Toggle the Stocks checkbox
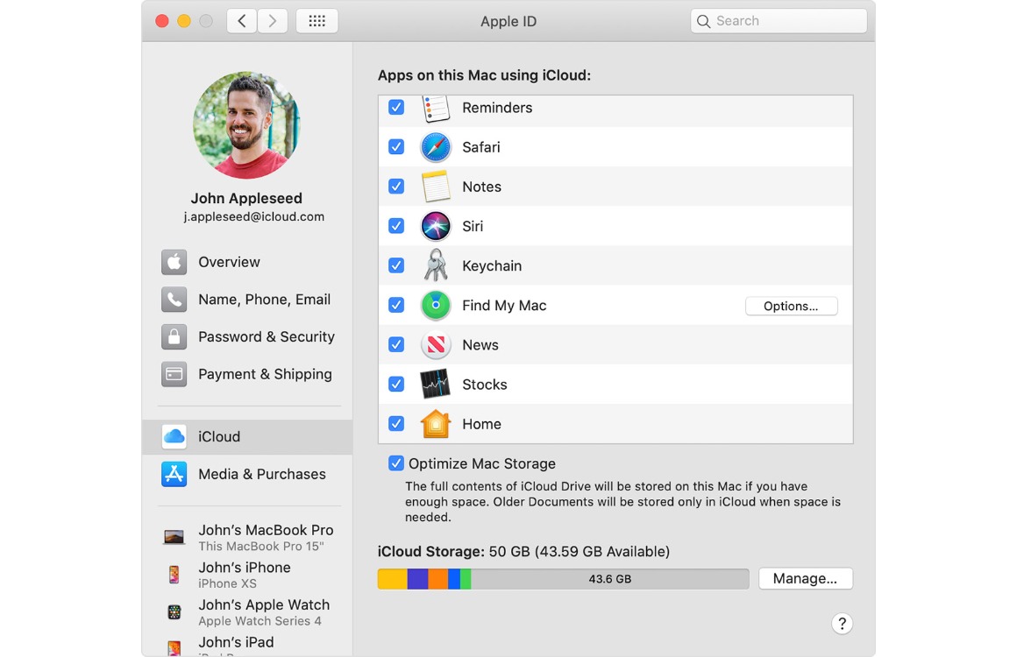The width and height of the screenshot is (1017, 657). click(396, 385)
